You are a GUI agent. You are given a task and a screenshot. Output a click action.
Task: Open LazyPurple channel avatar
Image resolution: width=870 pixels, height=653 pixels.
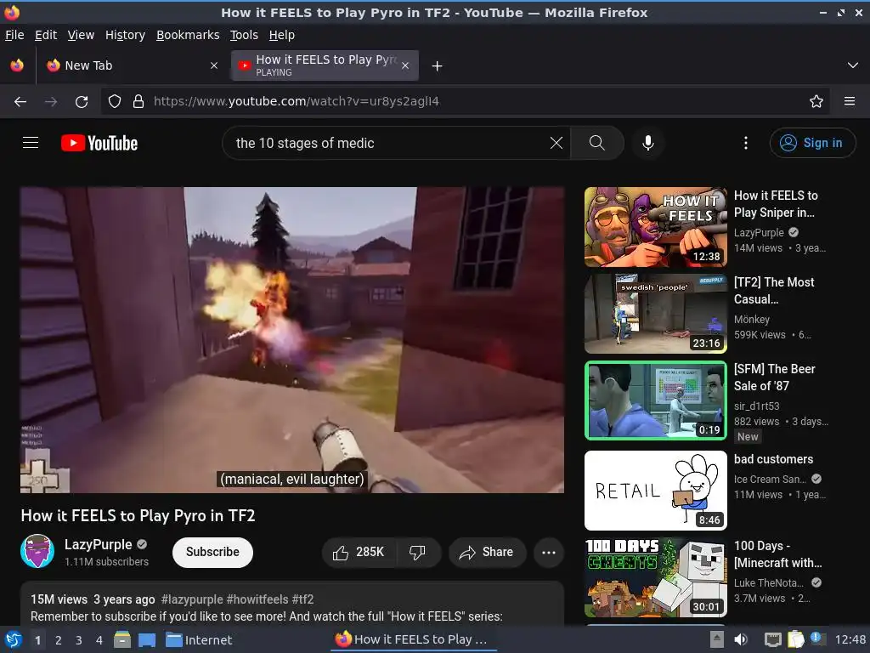(37, 551)
